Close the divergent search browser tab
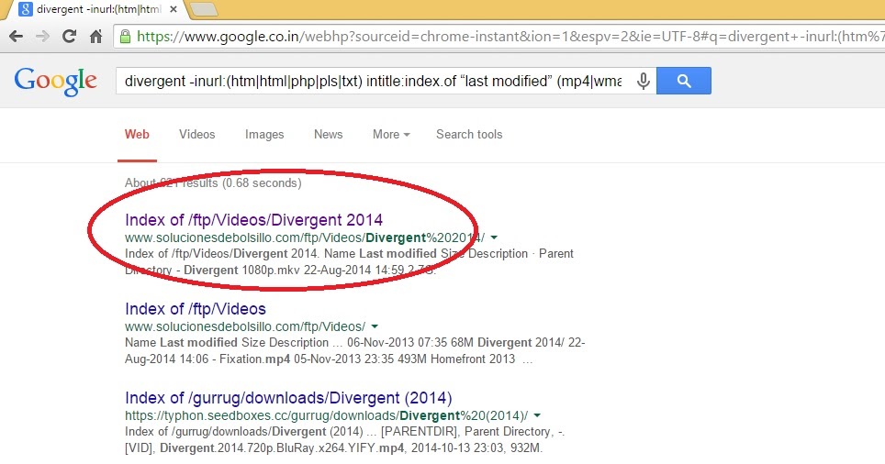 [x=174, y=9]
